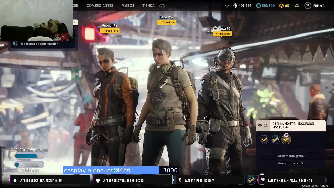The height and width of the screenshot is (188, 334).
Task: Click the 150/800 stash count
Action: coord(268,5)
